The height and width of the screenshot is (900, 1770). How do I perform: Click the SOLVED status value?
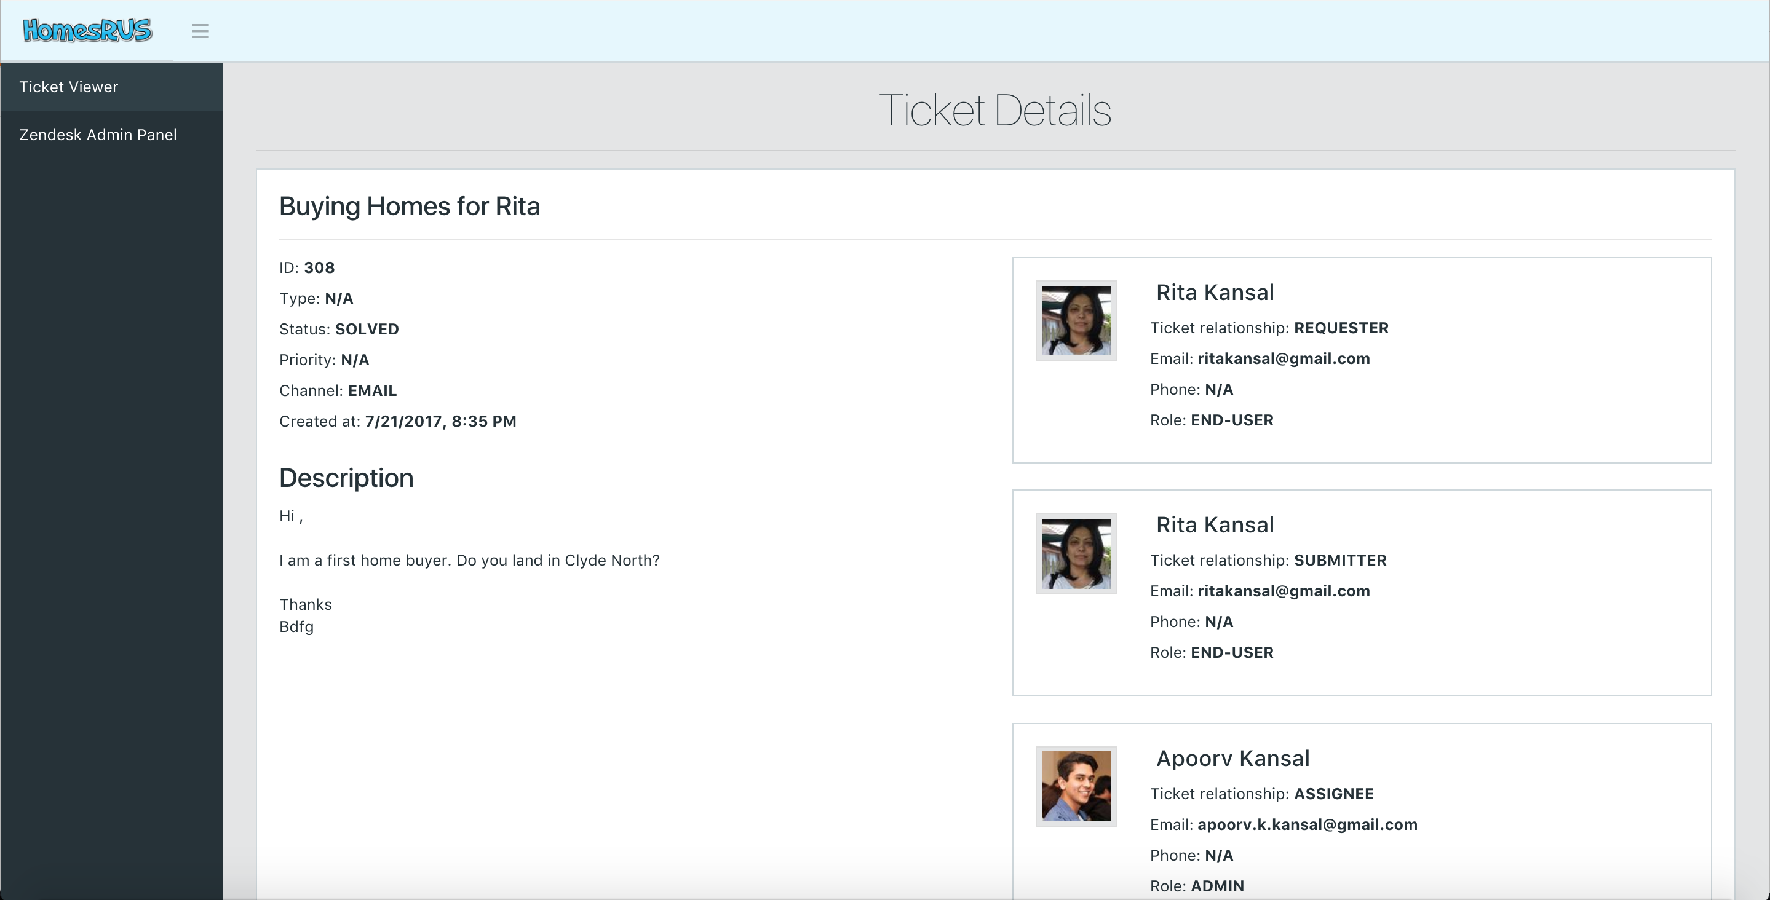(367, 329)
